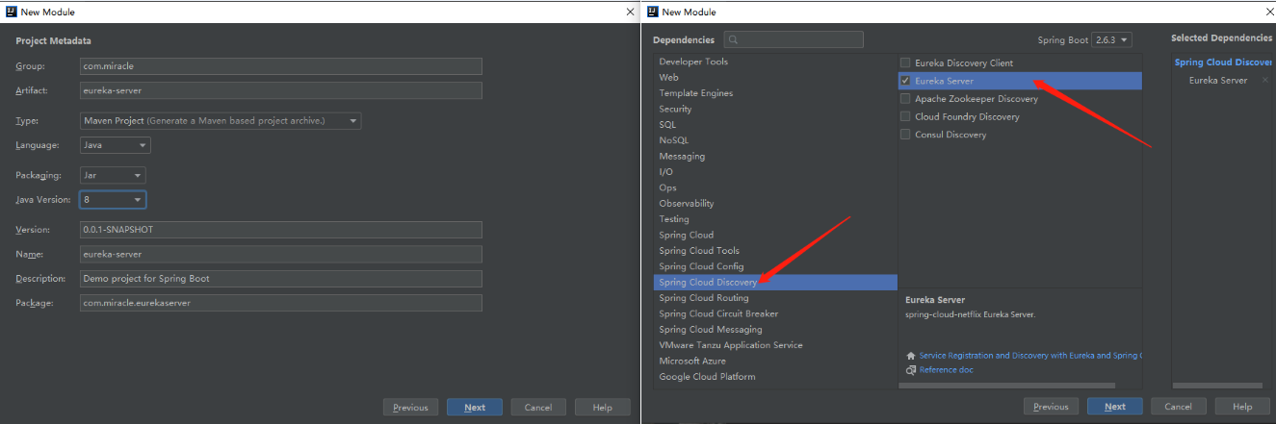Click Cancel in Project Metadata window
The height and width of the screenshot is (424, 1276).
click(538, 408)
